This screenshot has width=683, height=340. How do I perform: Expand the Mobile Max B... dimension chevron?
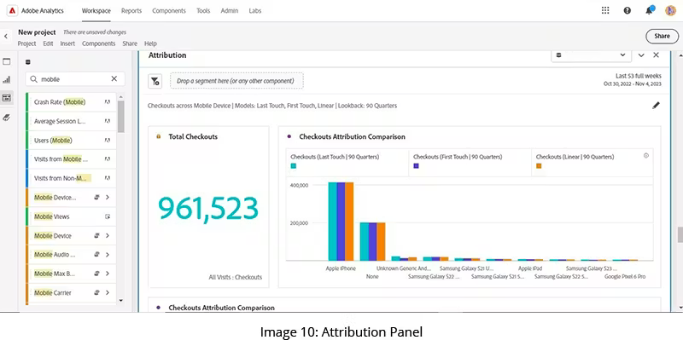coord(108,274)
